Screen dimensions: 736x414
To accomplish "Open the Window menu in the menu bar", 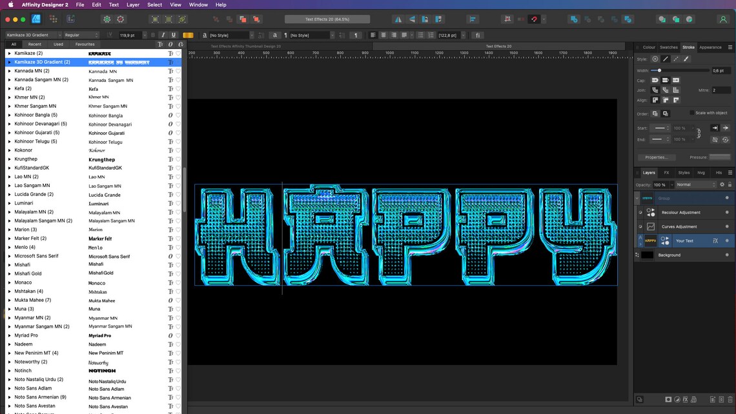I will pyautogui.click(x=198, y=5).
